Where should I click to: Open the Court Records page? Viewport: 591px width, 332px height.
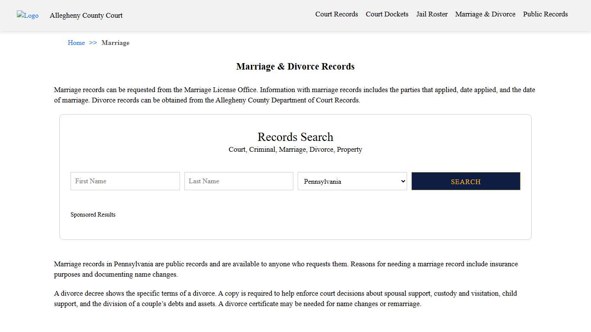pos(337,14)
